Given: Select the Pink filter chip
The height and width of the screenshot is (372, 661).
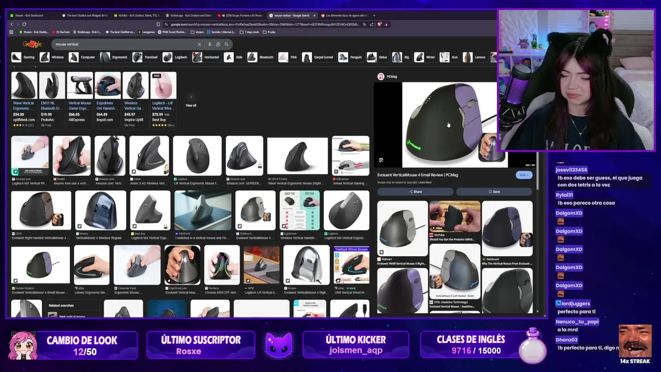Looking at the screenshot, I should pyautogui.click(x=288, y=57).
